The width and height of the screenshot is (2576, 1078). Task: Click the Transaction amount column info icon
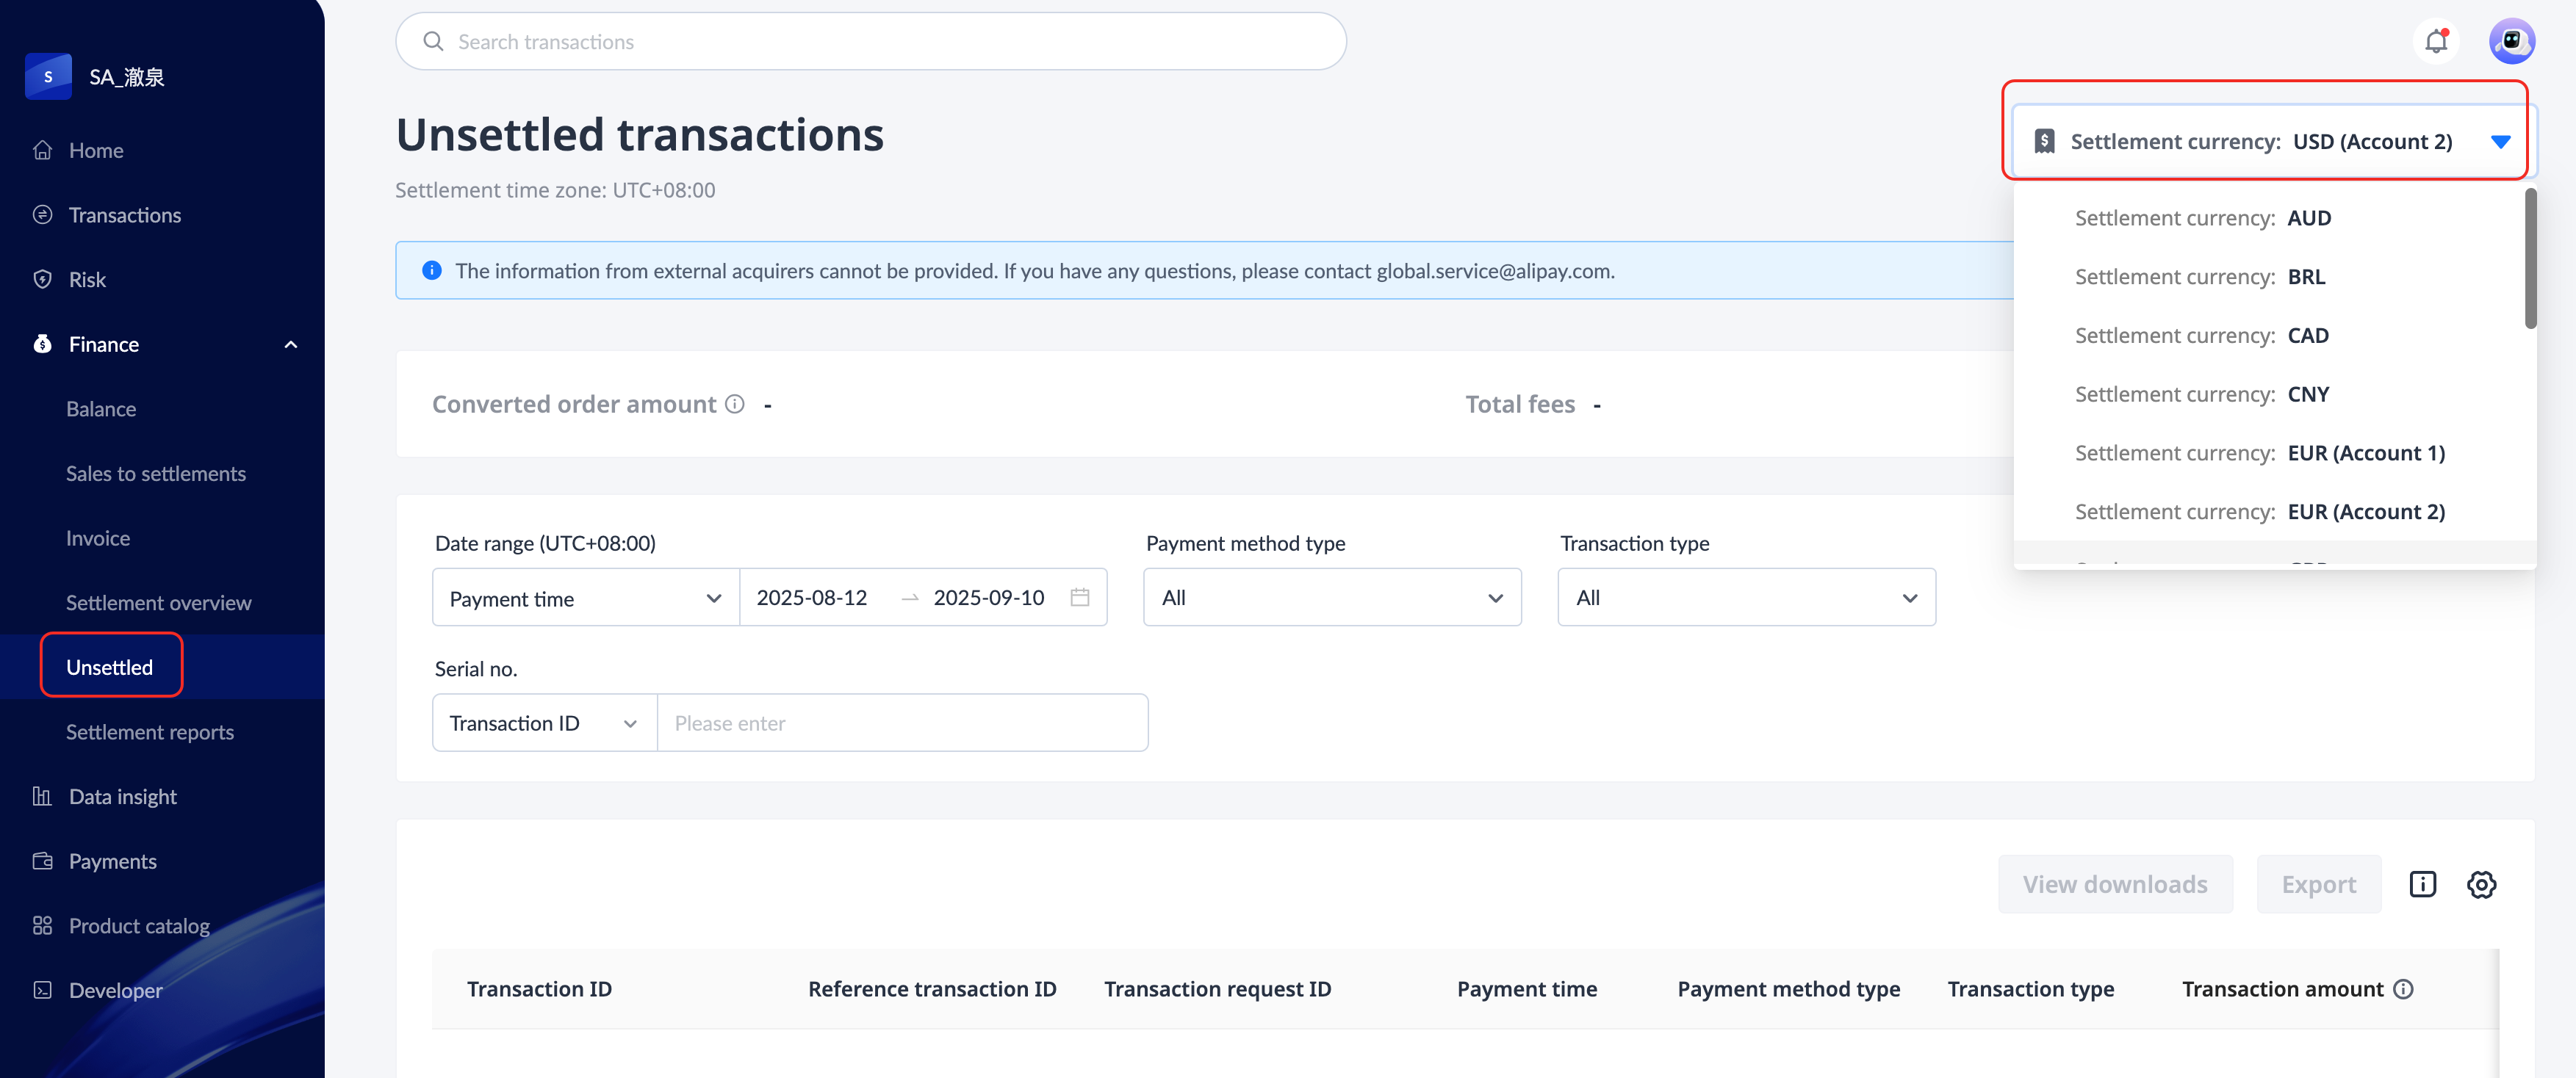2404,989
